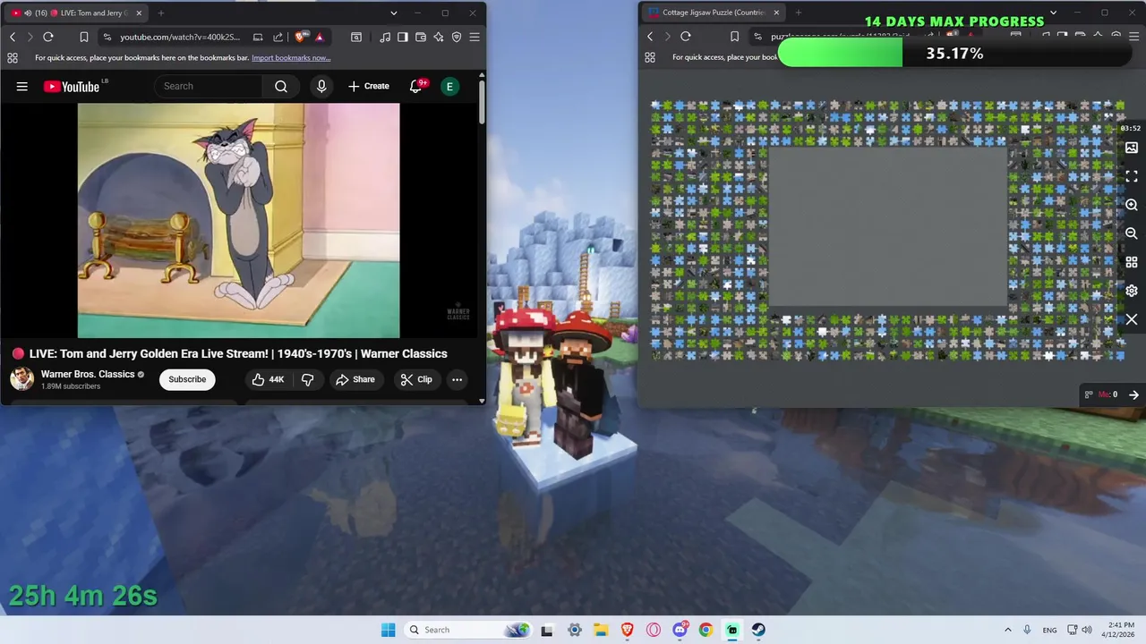Subscribe to Warner Bros. Classics
1146x644 pixels.
(187, 379)
